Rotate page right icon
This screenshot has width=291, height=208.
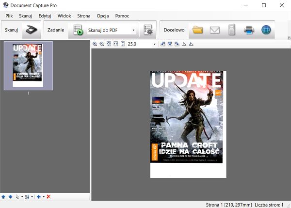[177, 44]
